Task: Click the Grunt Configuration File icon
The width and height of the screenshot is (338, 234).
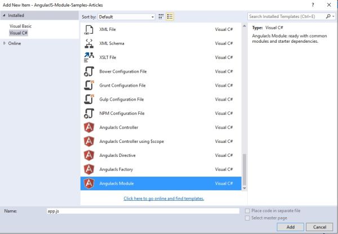Action: (89, 85)
